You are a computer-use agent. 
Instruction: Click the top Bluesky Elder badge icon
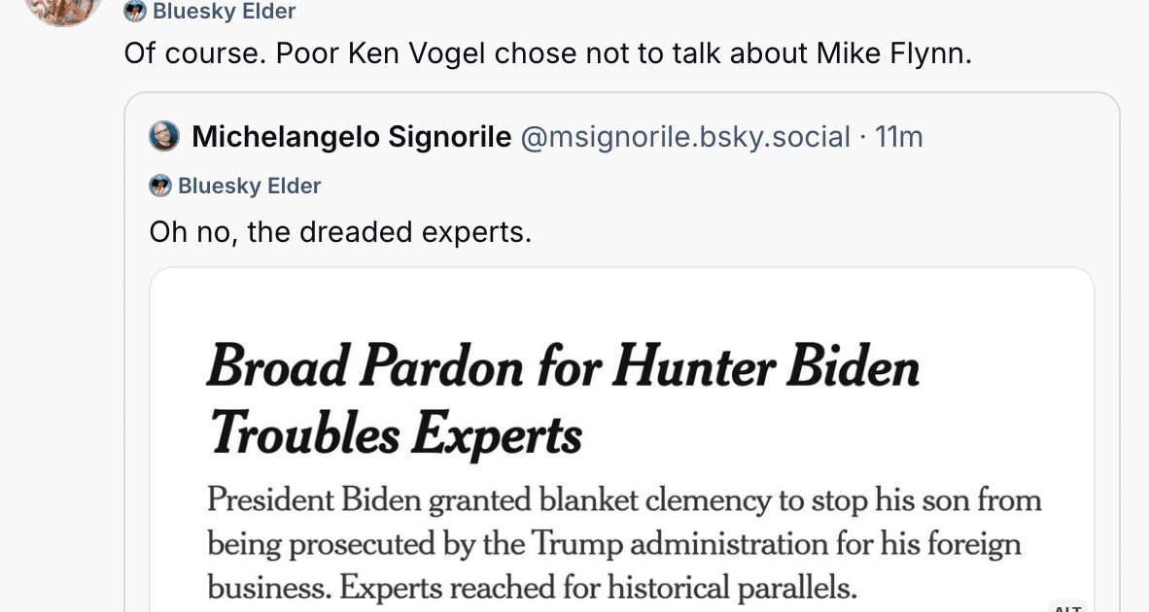coord(135,11)
